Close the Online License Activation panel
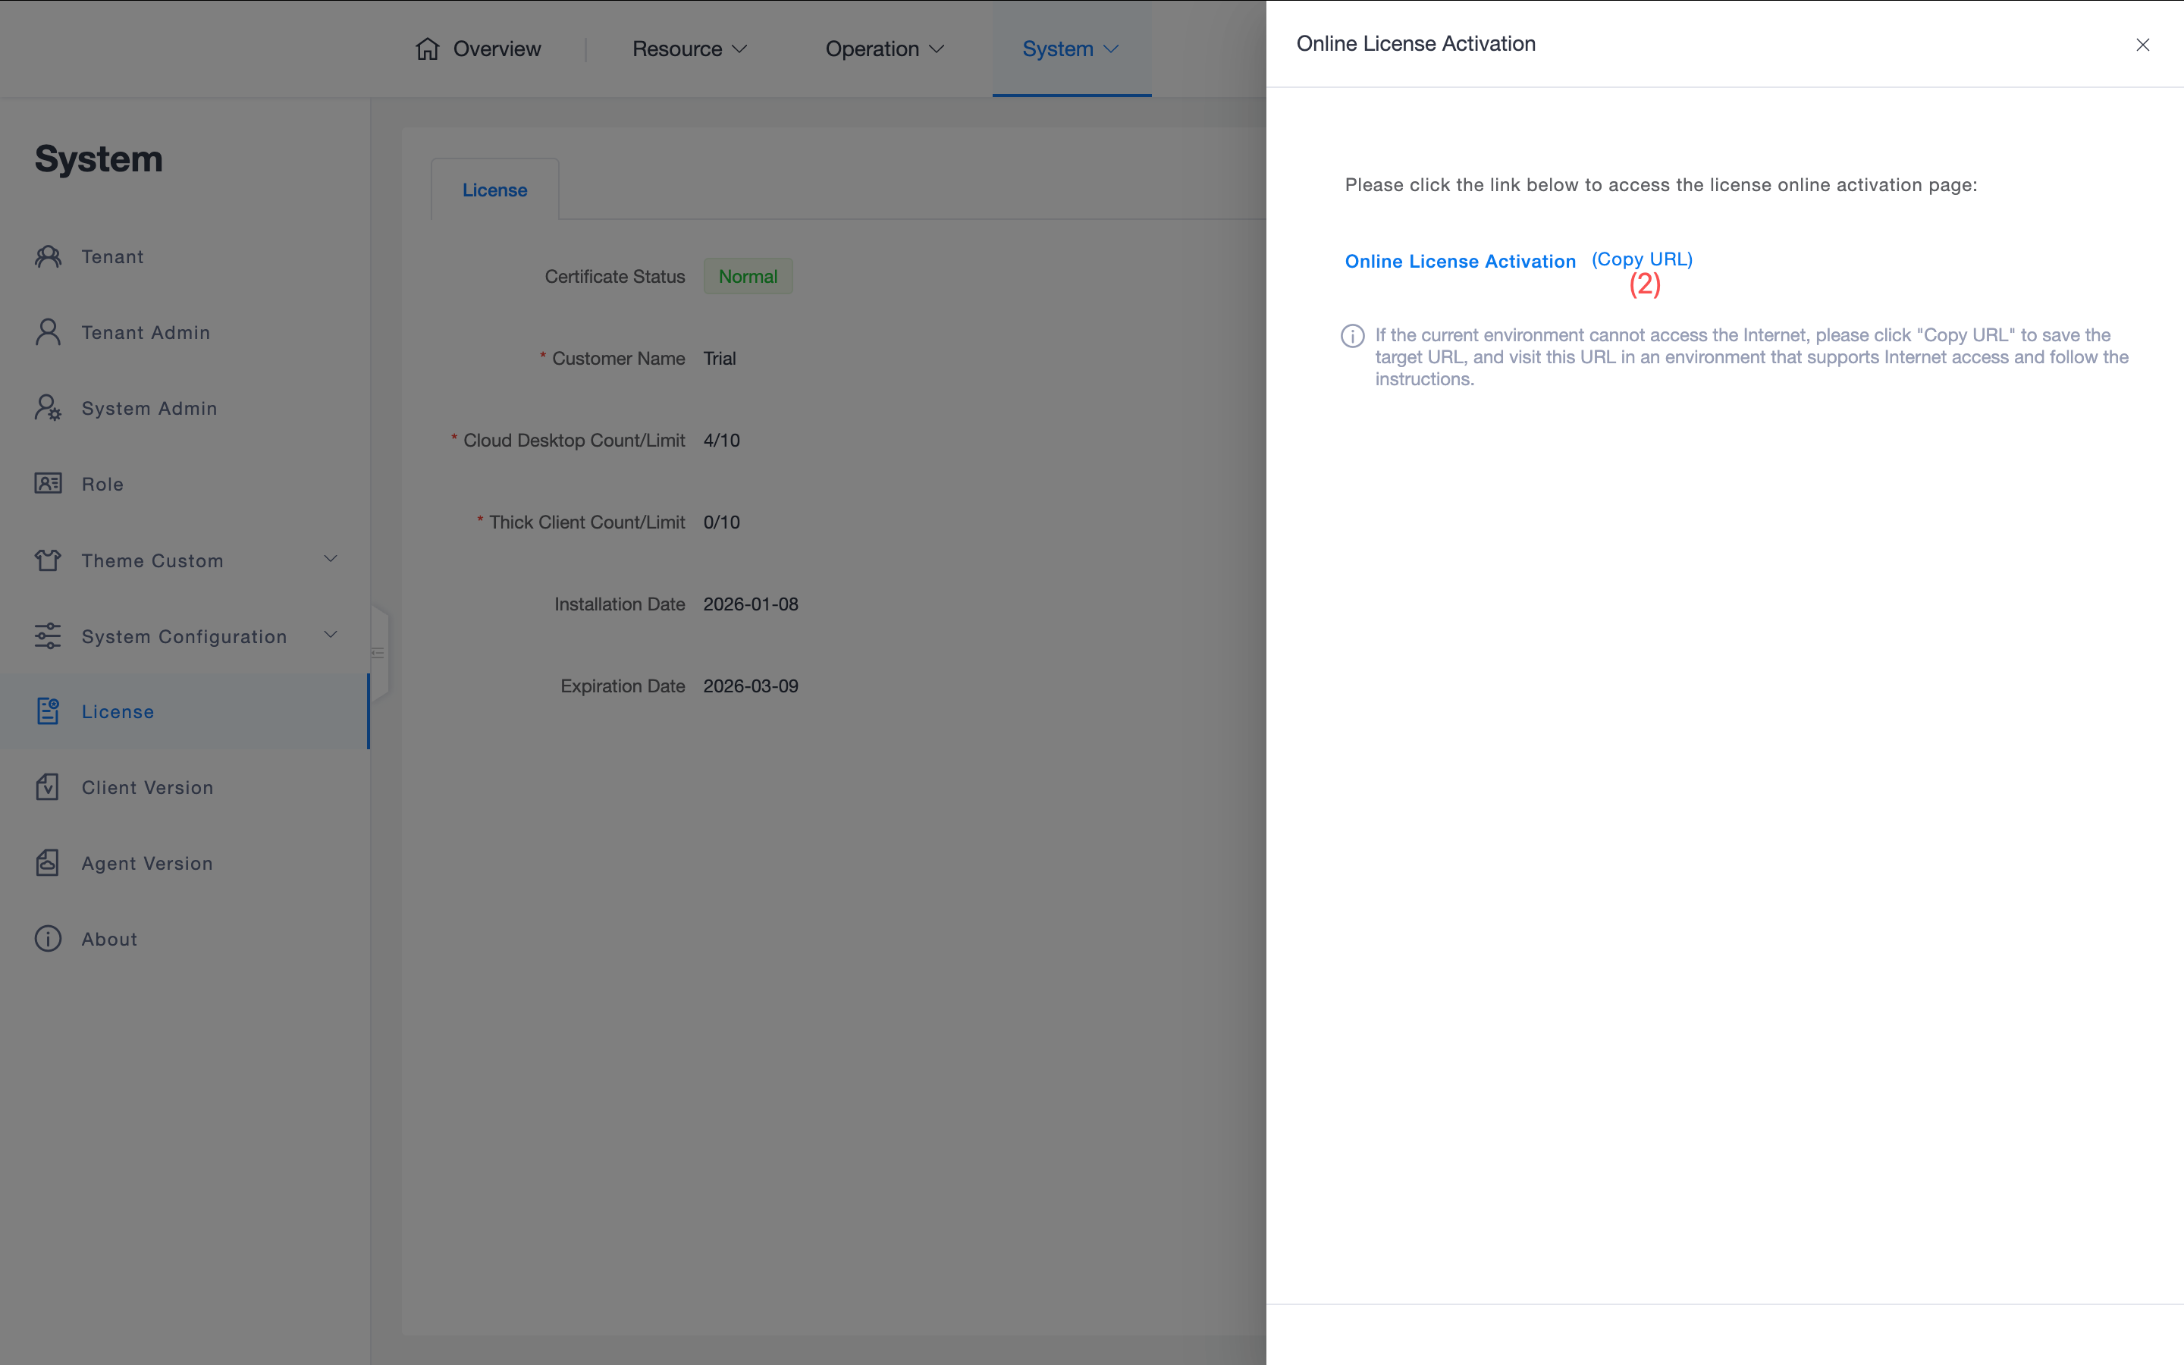Viewport: 2184px width, 1365px height. click(x=2142, y=44)
